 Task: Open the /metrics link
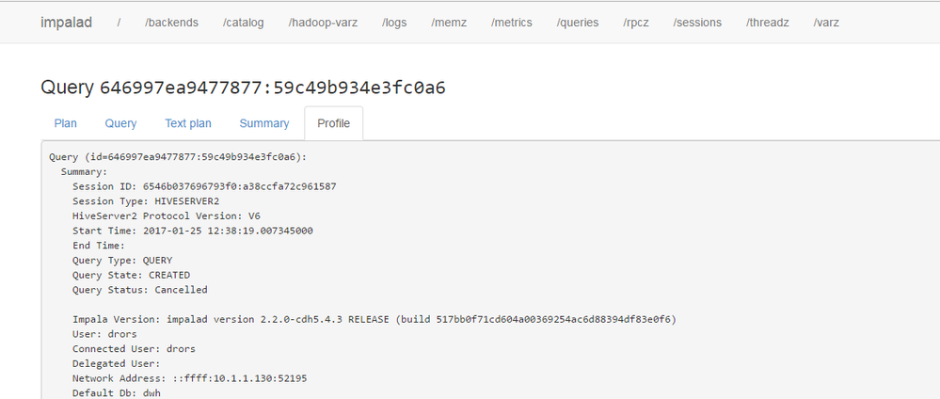pyautogui.click(x=512, y=23)
